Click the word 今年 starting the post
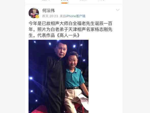The width and height of the screenshot is (150, 113). click(x=33, y=23)
